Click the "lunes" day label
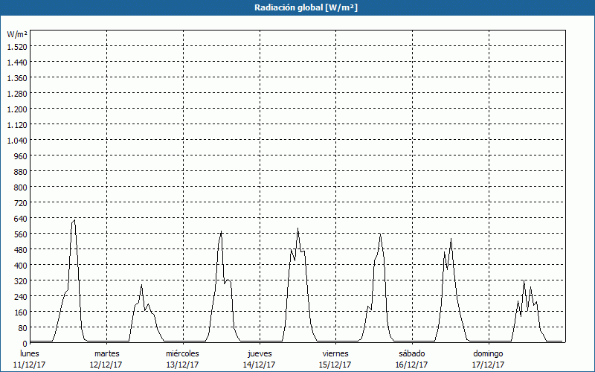This screenshot has height=372, width=595. (x=30, y=353)
